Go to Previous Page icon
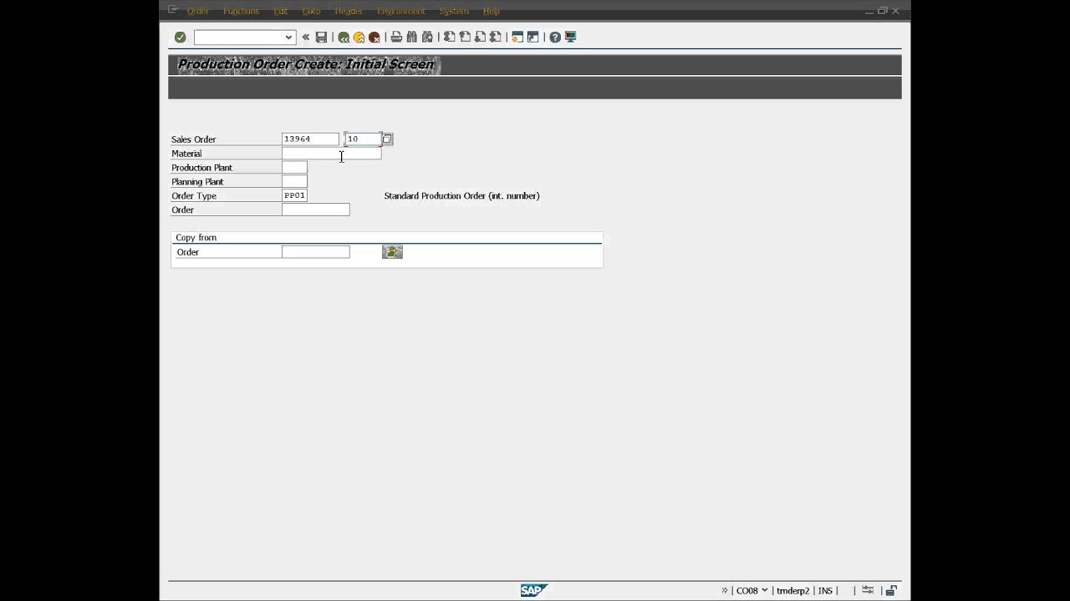 point(465,37)
